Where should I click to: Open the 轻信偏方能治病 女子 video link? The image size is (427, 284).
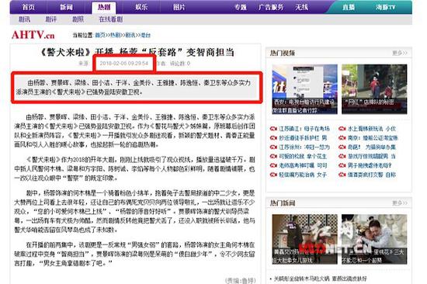click(x=303, y=175)
